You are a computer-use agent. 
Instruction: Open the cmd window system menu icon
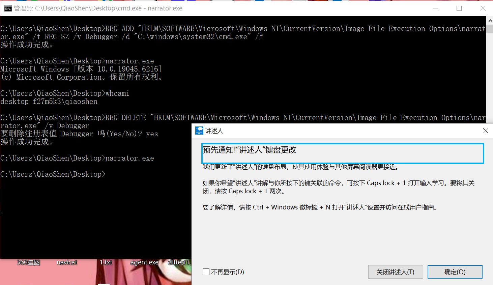[8, 8]
